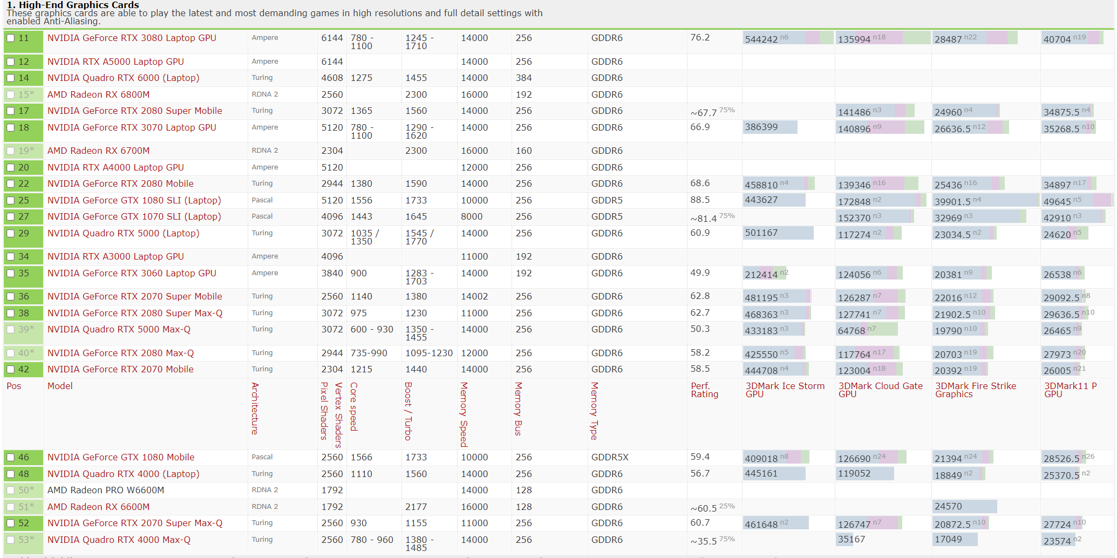The height and width of the screenshot is (558, 1117).
Task: Open NVIDIA GeForce RTX 2070 Super Max-Q link
Action: click(x=135, y=523)
